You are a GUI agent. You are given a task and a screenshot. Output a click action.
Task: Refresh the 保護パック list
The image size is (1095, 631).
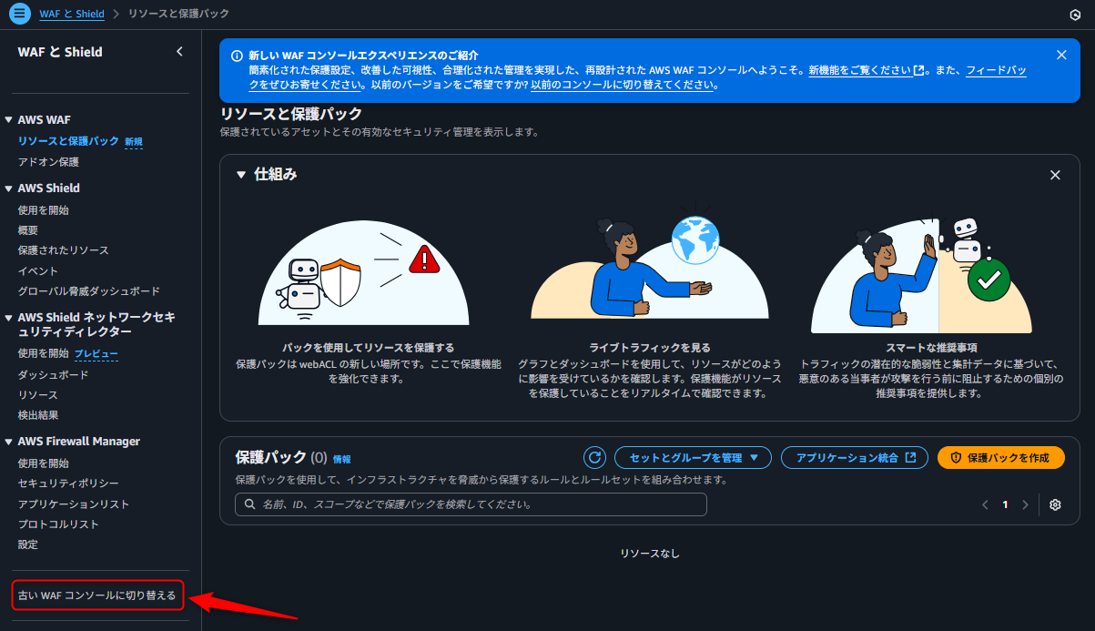click(x=594, y=457)
